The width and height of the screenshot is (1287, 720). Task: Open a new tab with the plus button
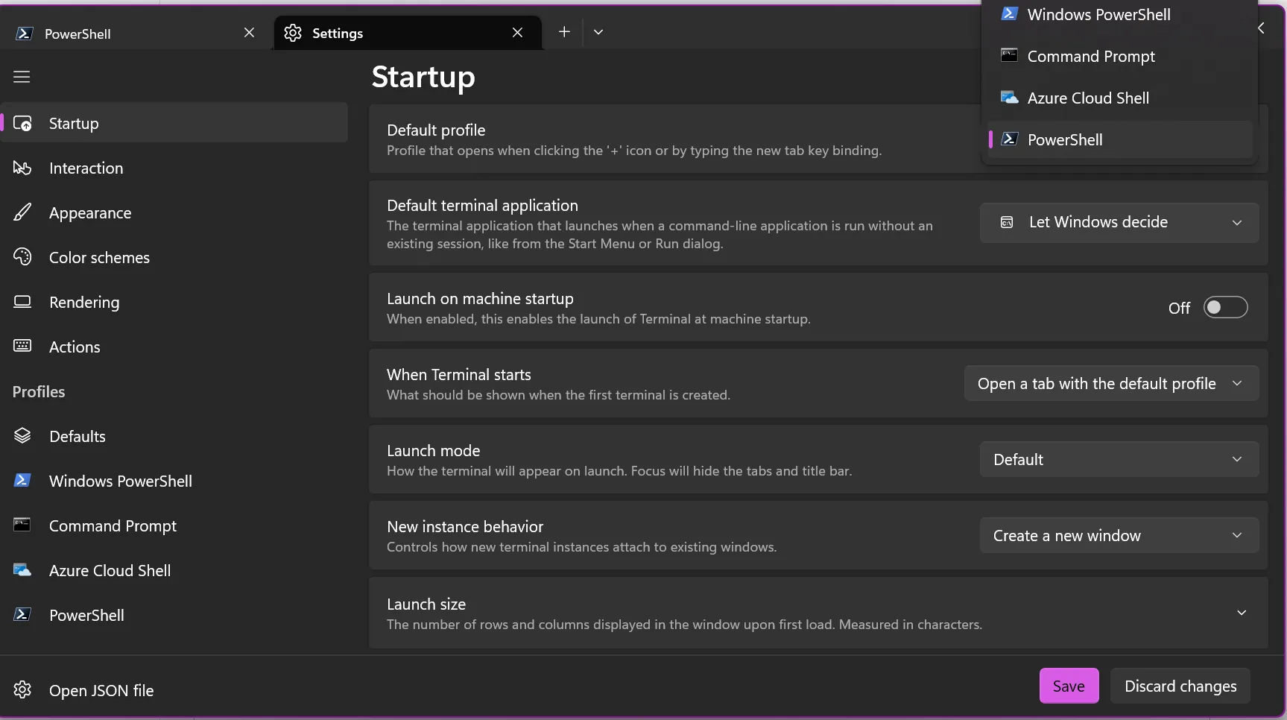(x=564, y=32)
